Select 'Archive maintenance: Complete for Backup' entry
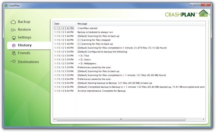This screenshot has height=132, width=216. coord(102,91)
